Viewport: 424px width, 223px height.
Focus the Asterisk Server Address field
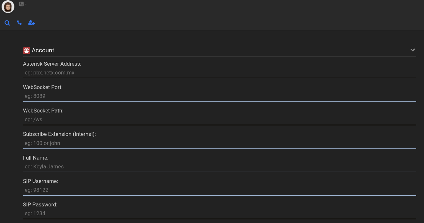[x=220, y=73]
